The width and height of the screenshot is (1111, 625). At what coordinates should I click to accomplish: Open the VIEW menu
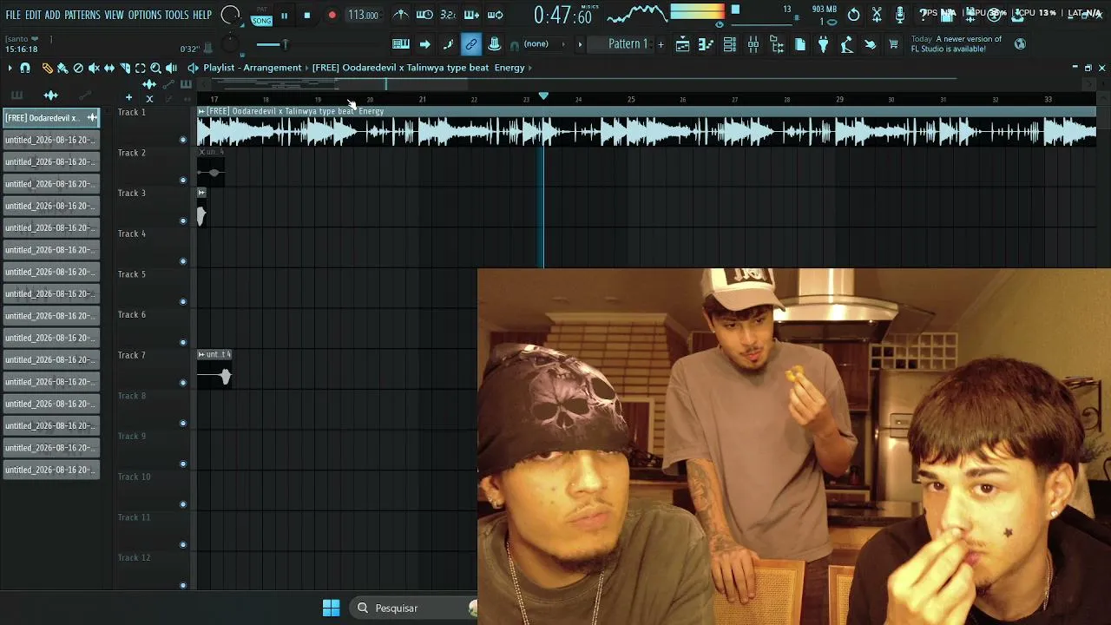[x=115, y=16]
